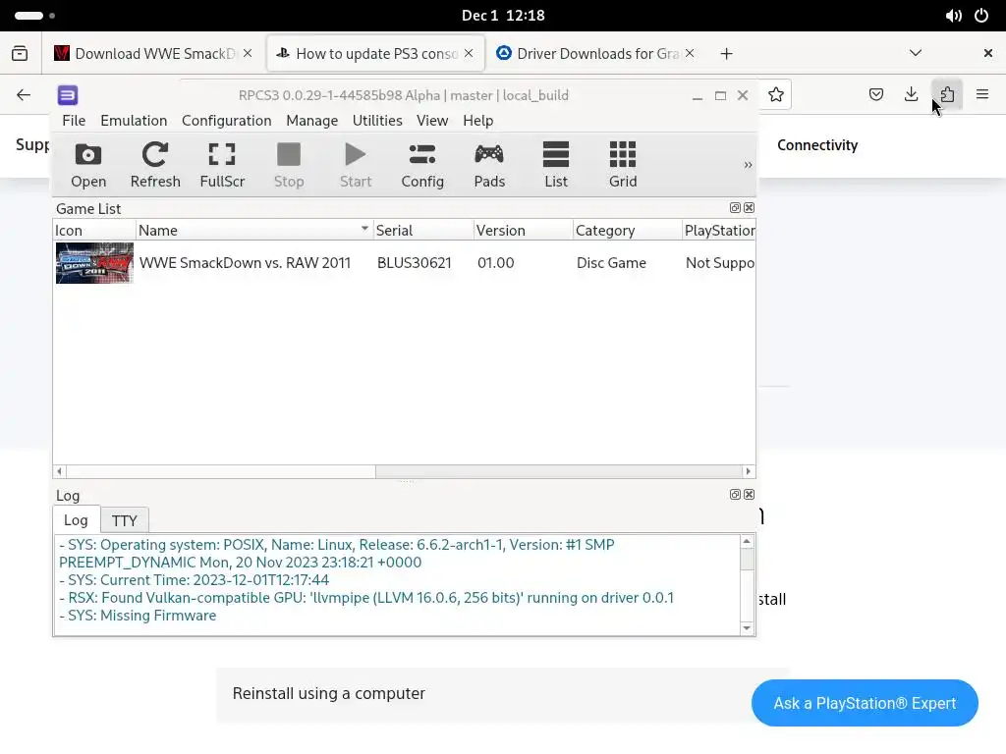Open the Pocket save icon
1006x754 pixels.
(x=875, y=95)
